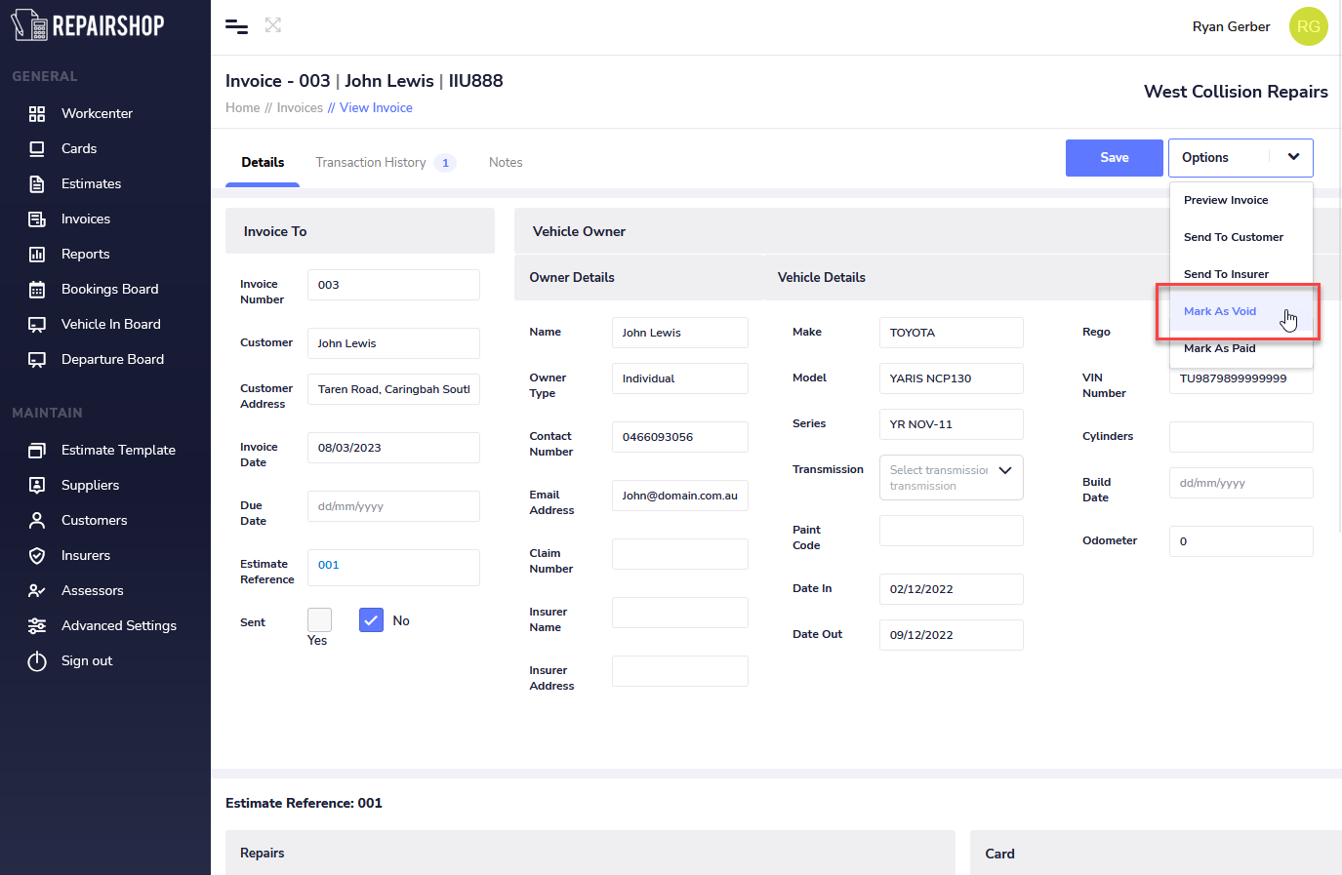Uncheck the Sent No checkbox
The image size is (1342, 875).
point(371,620)
